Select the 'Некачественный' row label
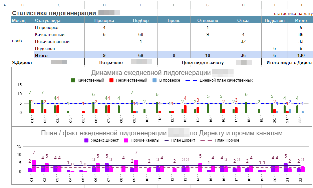This screenshot has height=188, width=313. 59,41
